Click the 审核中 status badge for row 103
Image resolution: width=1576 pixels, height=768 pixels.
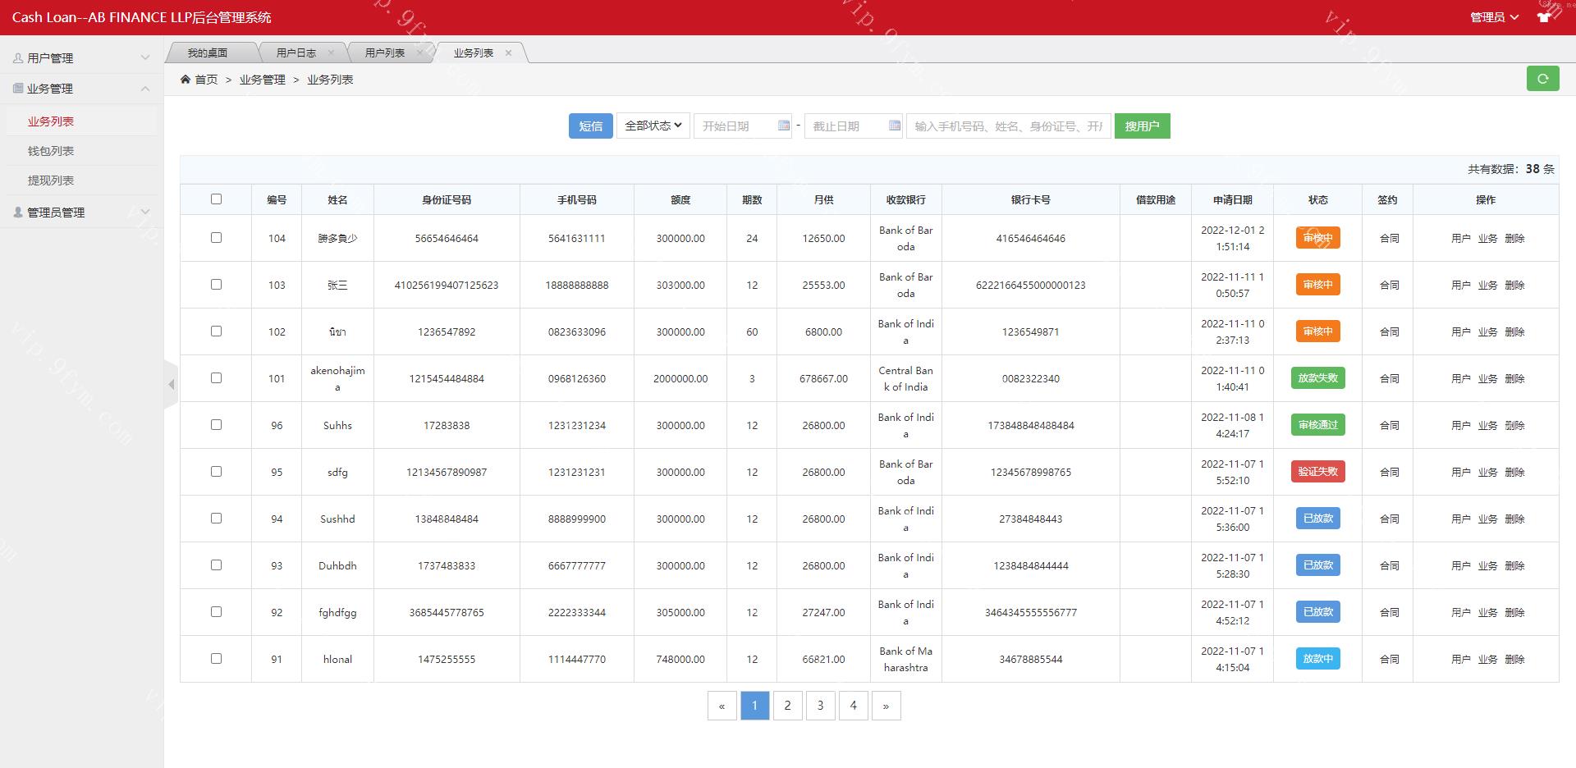(x=1317, y=285)
